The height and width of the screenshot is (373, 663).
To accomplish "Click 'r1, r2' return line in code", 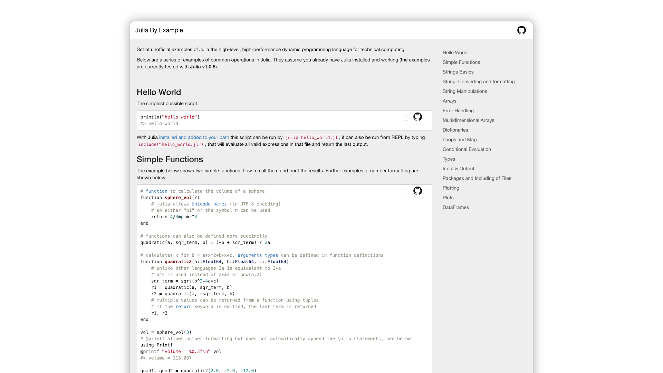I will (x=159, y=313).
